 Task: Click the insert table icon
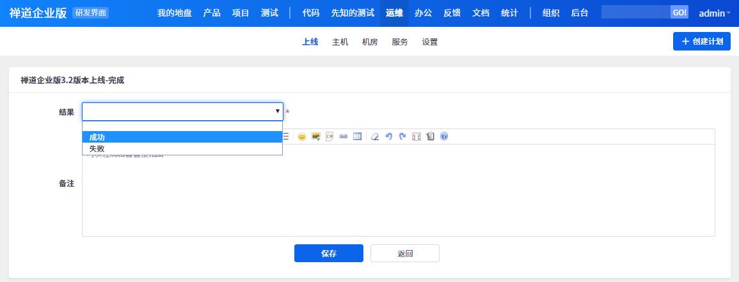point(357,137)
